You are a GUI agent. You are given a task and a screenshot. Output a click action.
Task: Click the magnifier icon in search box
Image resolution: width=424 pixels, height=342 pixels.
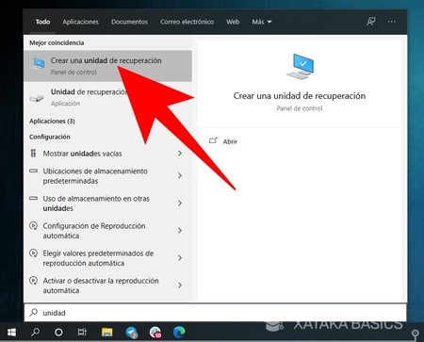[33, 312]
